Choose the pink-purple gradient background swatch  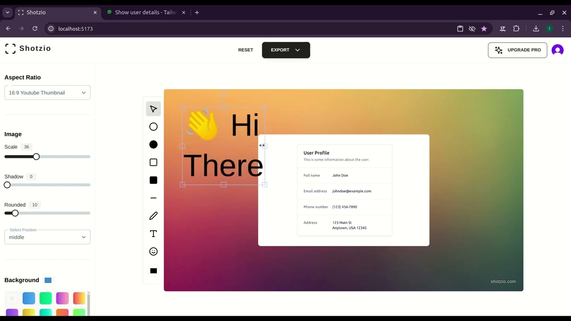point(62,298)
